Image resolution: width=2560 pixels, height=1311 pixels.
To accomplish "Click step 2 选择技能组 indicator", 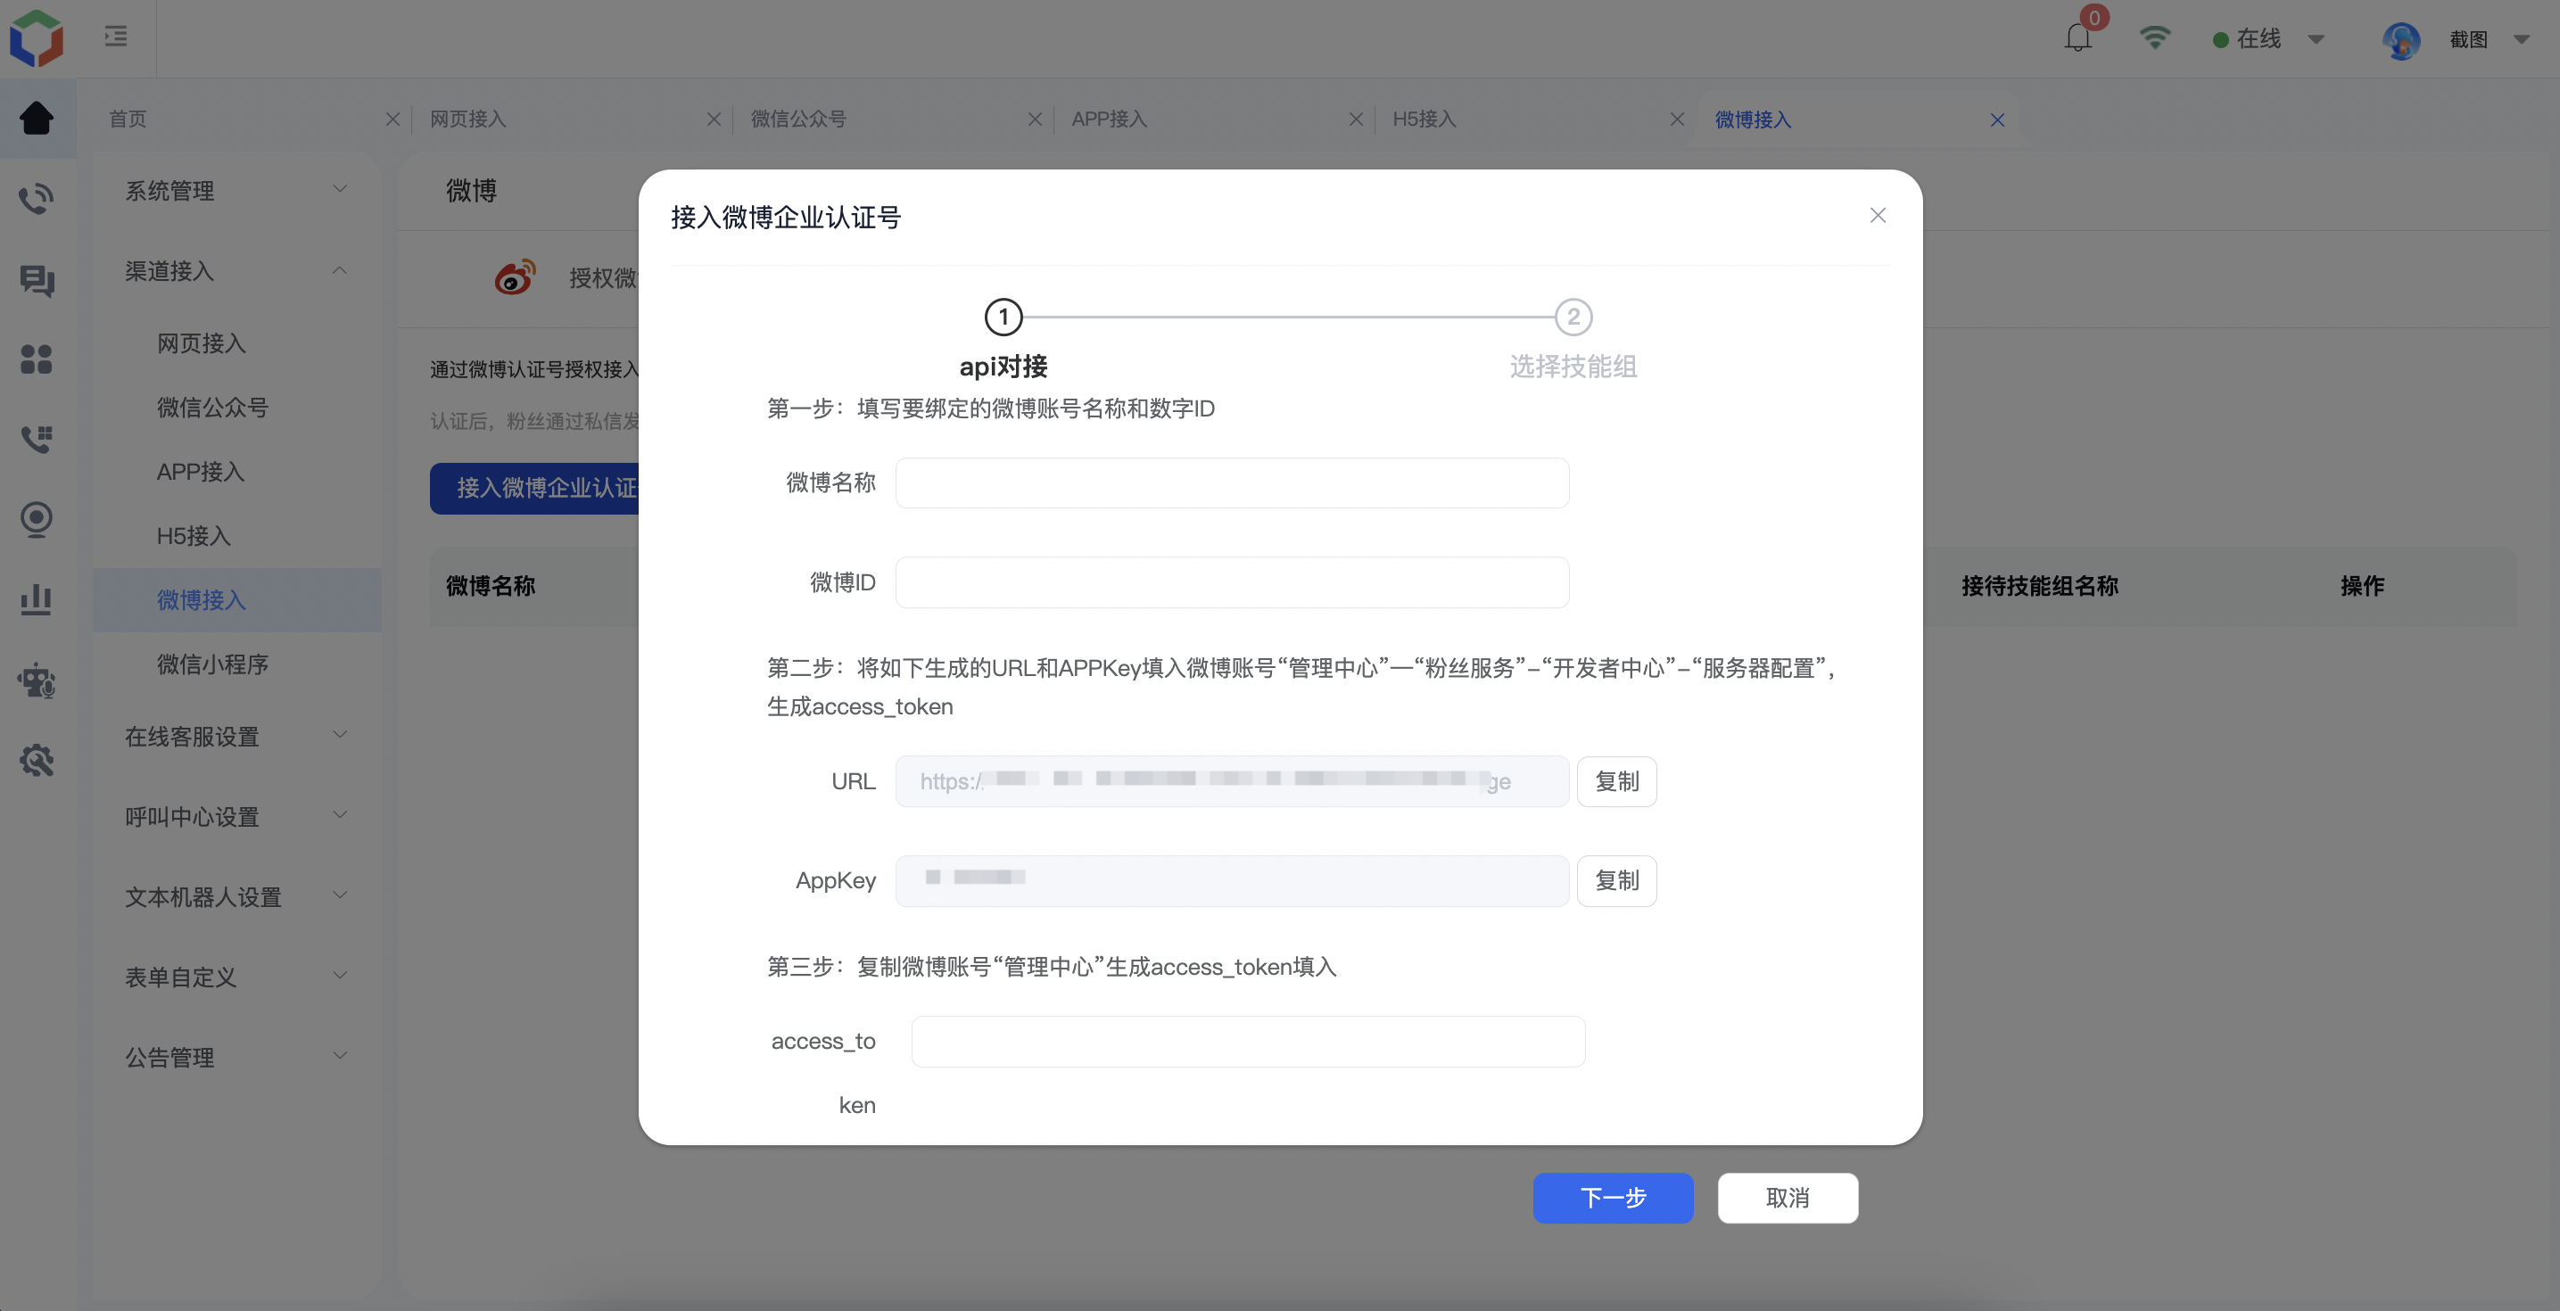I will [x=1573, y=317].
